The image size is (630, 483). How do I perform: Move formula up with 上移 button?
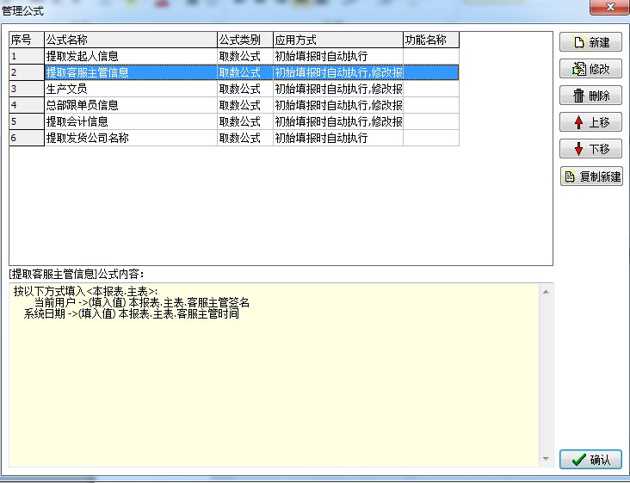click(590, 122)
